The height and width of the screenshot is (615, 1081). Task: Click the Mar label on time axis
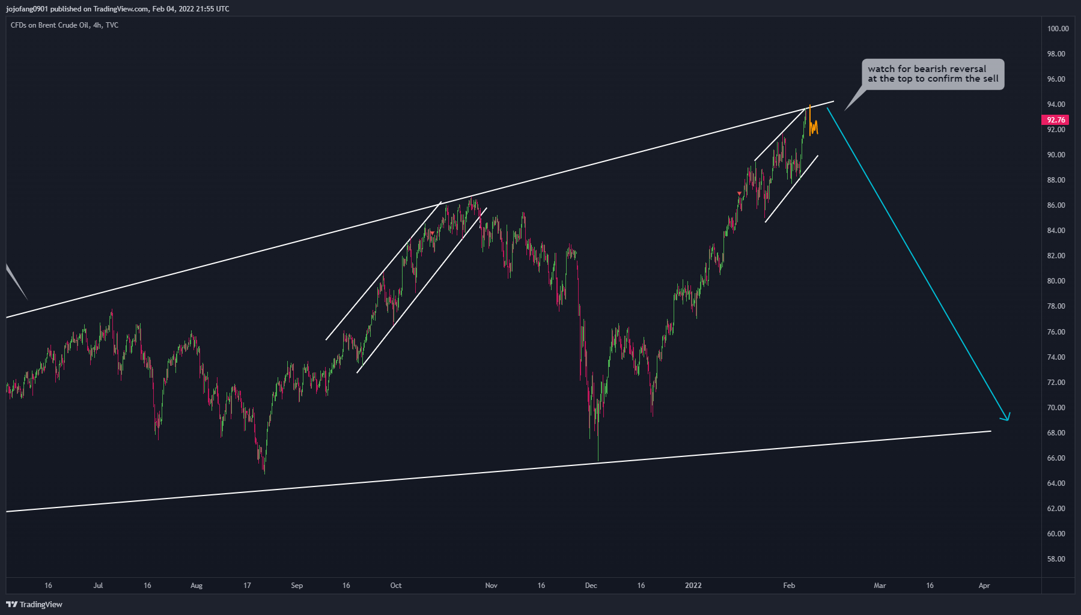click(x=880, y=586)
